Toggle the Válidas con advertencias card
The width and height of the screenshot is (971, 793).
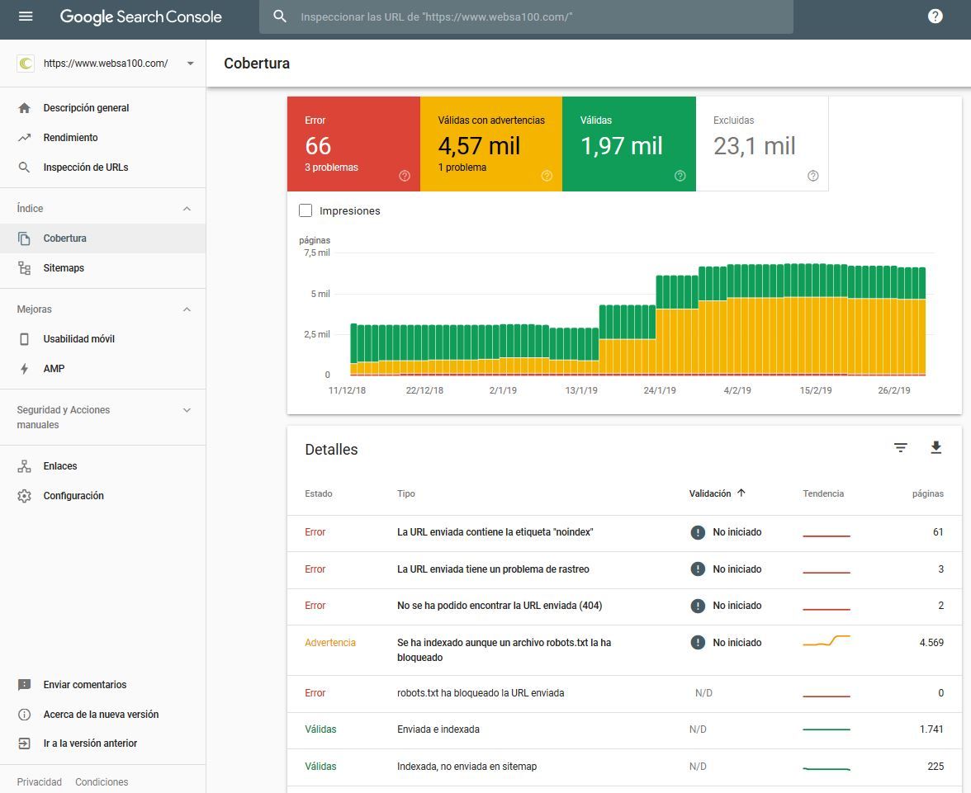pyautogui.click(x=490, y=144)
